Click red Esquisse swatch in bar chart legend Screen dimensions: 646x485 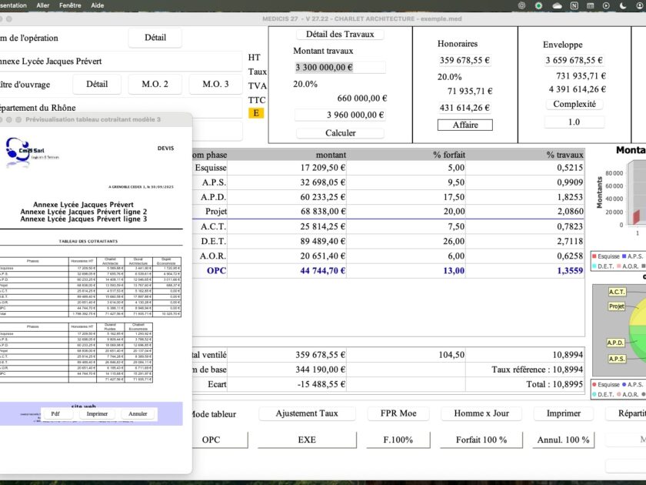(594, 256)
